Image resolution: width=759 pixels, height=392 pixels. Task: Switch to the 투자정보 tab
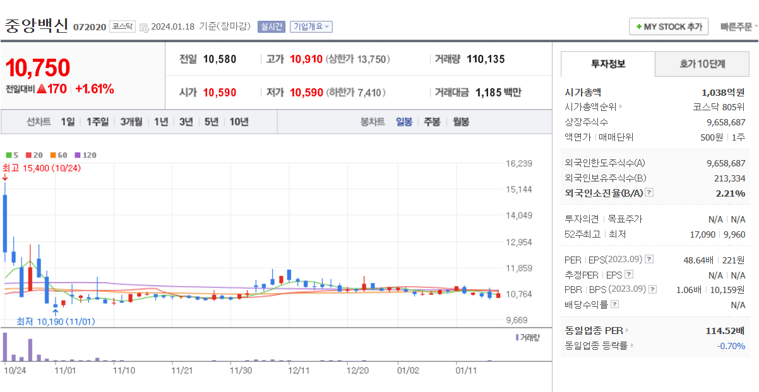click(608, 64)
